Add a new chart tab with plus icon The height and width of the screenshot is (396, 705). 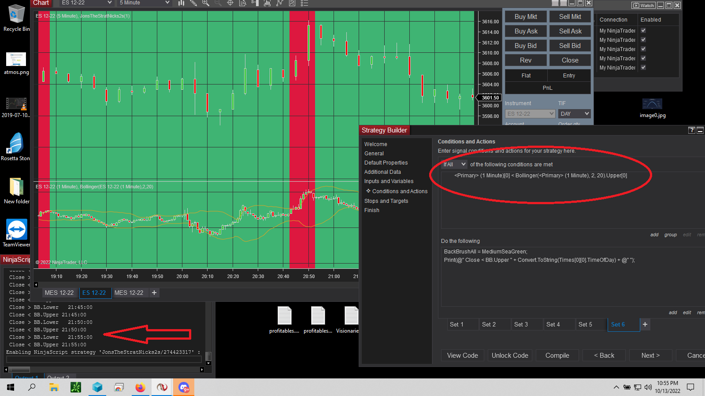[154, 293]
